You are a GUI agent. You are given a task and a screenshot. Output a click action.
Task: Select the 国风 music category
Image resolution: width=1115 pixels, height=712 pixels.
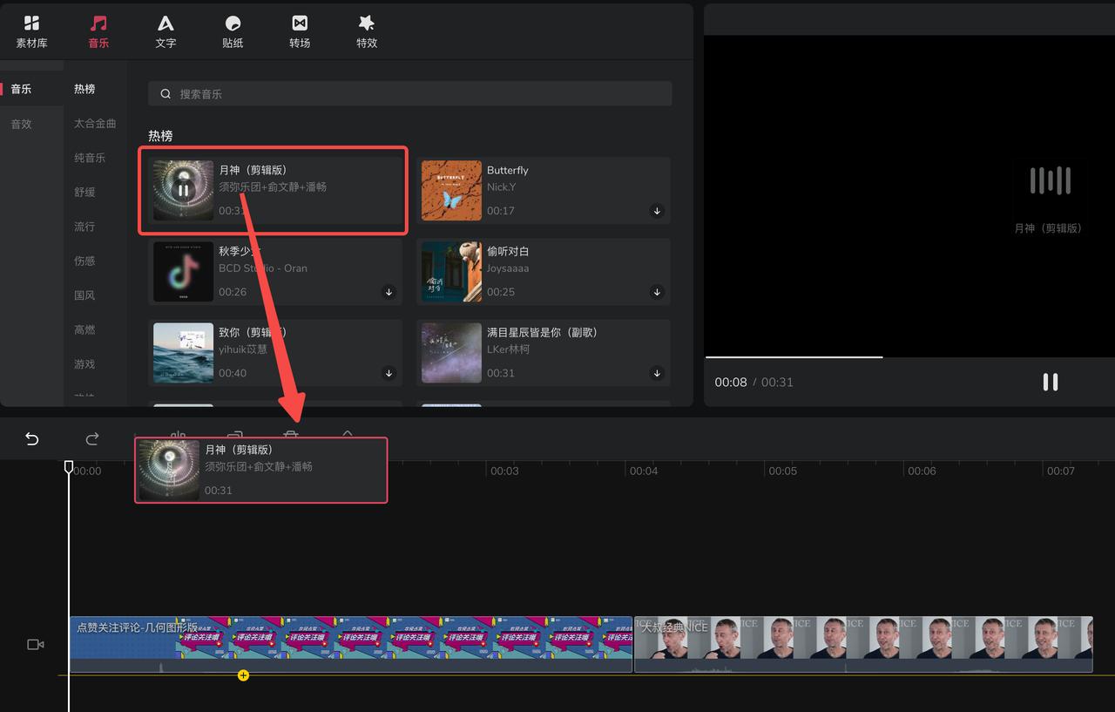pyautogui.click(x=83, y=295)
